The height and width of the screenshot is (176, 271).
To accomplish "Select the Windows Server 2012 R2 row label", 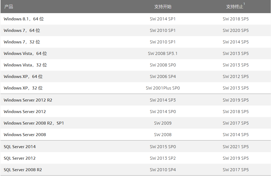I will click(28, 100).
